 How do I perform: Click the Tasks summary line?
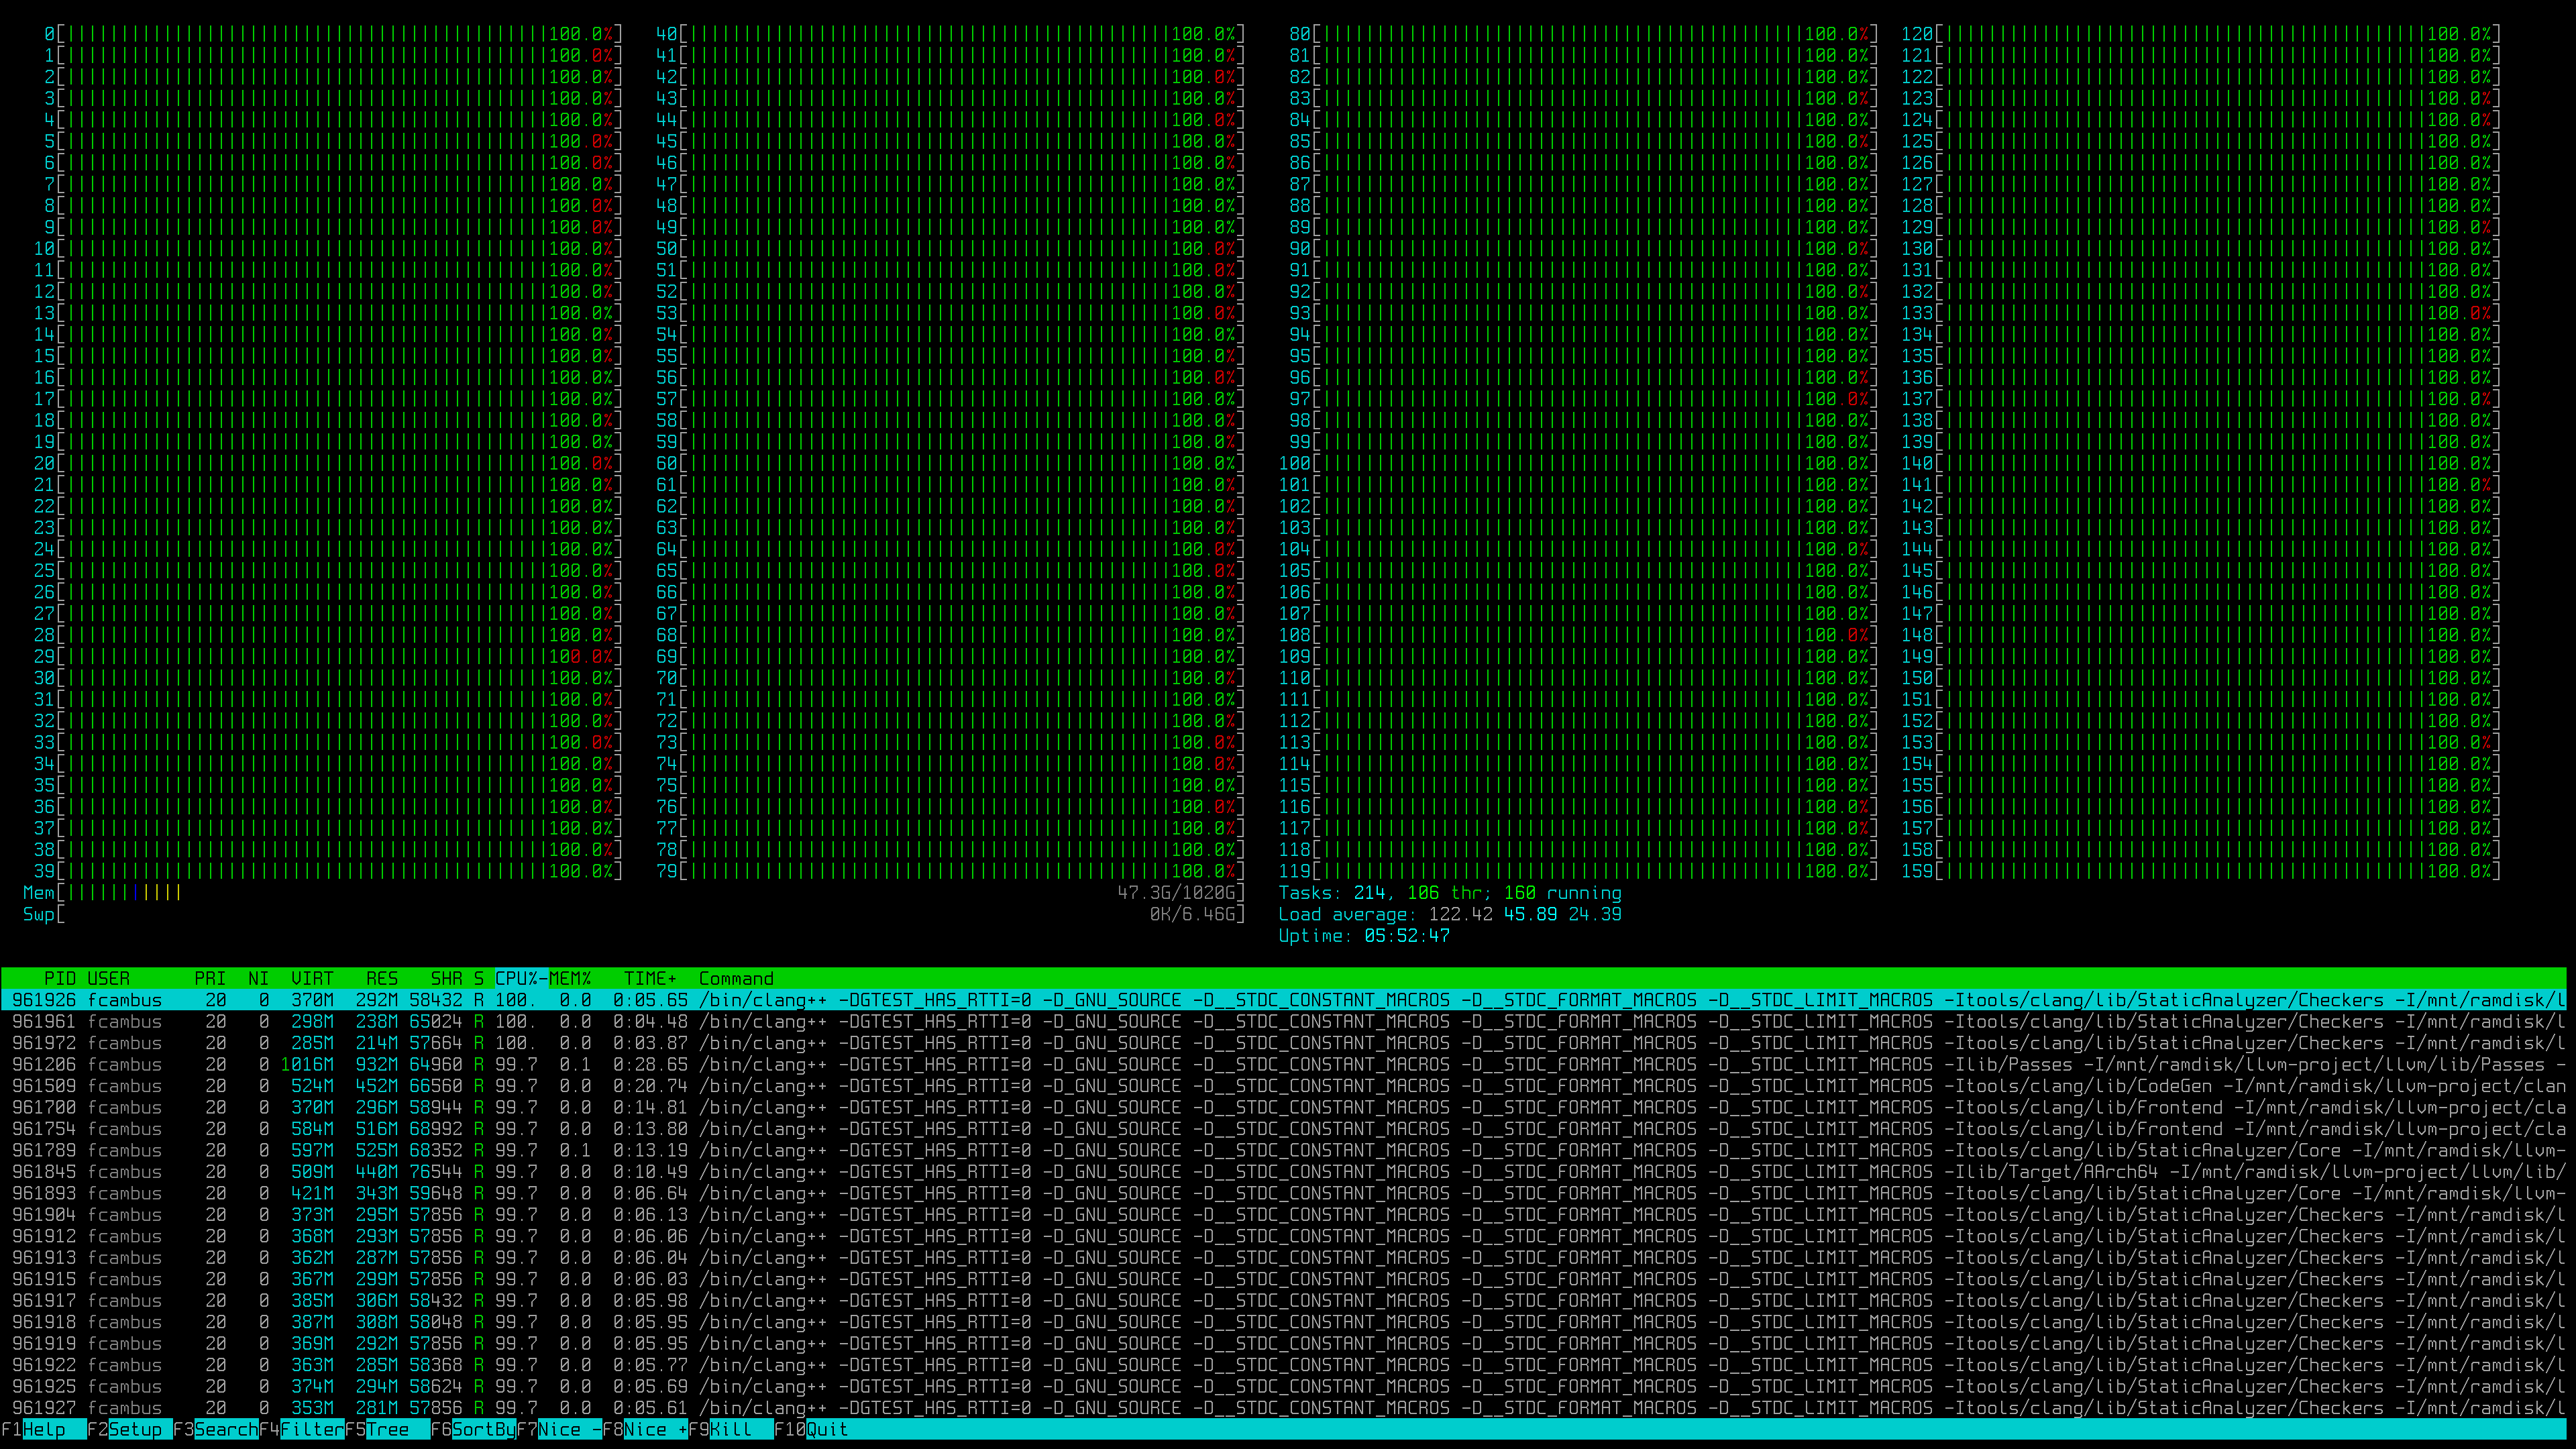click(x=1450, y=892)
